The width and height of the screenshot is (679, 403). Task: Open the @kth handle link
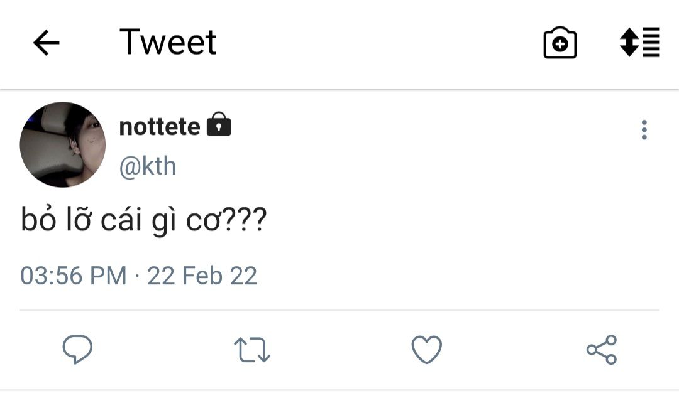148,166
